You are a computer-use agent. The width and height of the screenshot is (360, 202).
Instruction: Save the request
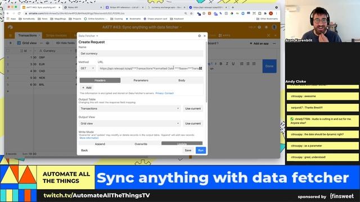pos(188,150)
